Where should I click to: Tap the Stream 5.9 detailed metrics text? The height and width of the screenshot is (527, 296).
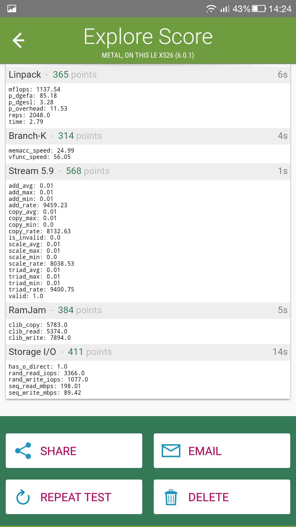41,241
